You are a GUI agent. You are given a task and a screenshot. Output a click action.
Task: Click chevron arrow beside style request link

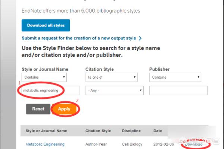pyautogui.click(x=140, y=38)
